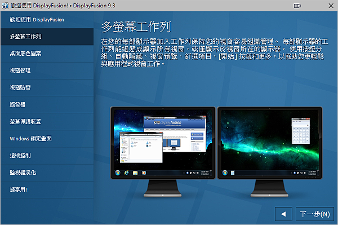The image size is (338, 225).
Task: Click the 下一步(N) button
Action: pyautogui.click(x=315, y=214)
